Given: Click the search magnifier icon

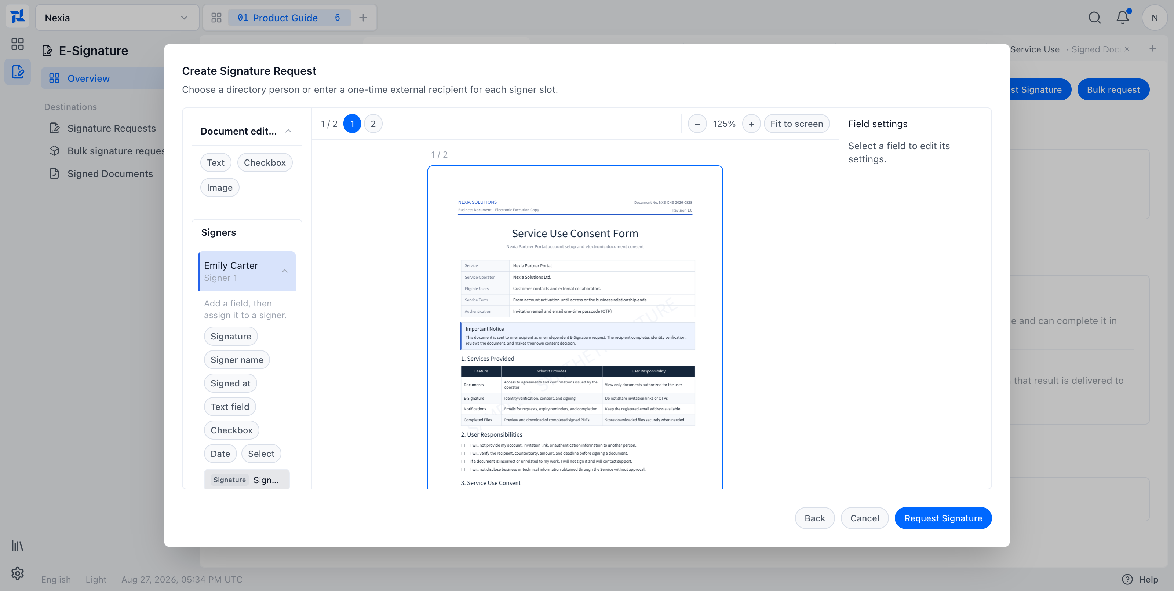Looking at the screenshot, I should [1094, 18].
